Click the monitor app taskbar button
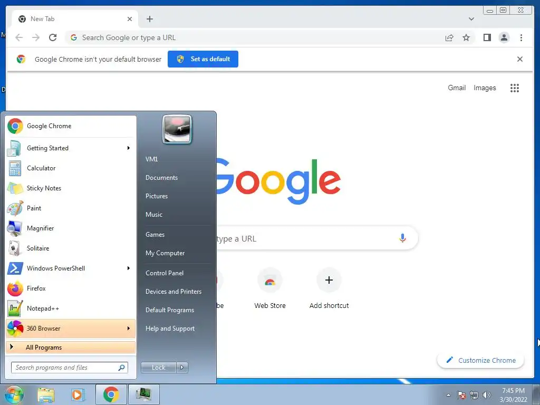This screenshot has height=405, width=540. click(x=143, y=394)
